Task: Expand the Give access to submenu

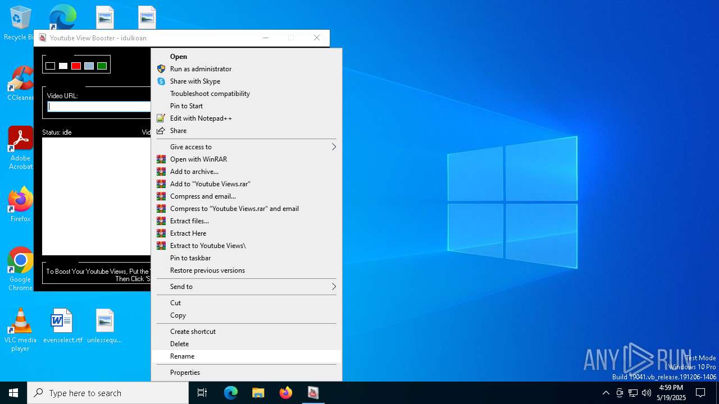Action: click(x=247, y=147)
